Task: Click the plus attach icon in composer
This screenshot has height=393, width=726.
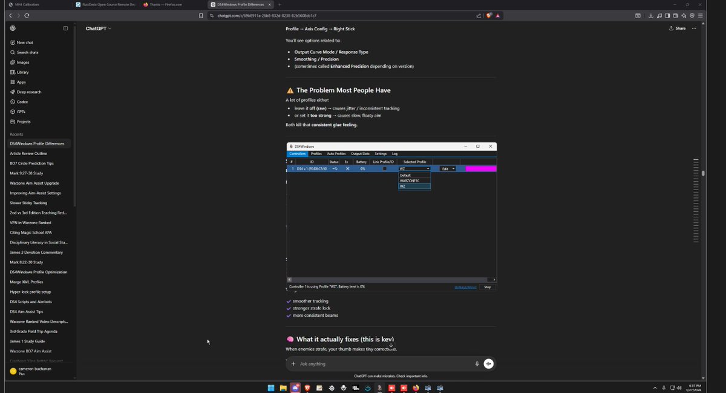Action: point(293,364)
